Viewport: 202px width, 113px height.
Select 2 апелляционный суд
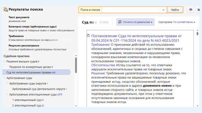[28, 105]
